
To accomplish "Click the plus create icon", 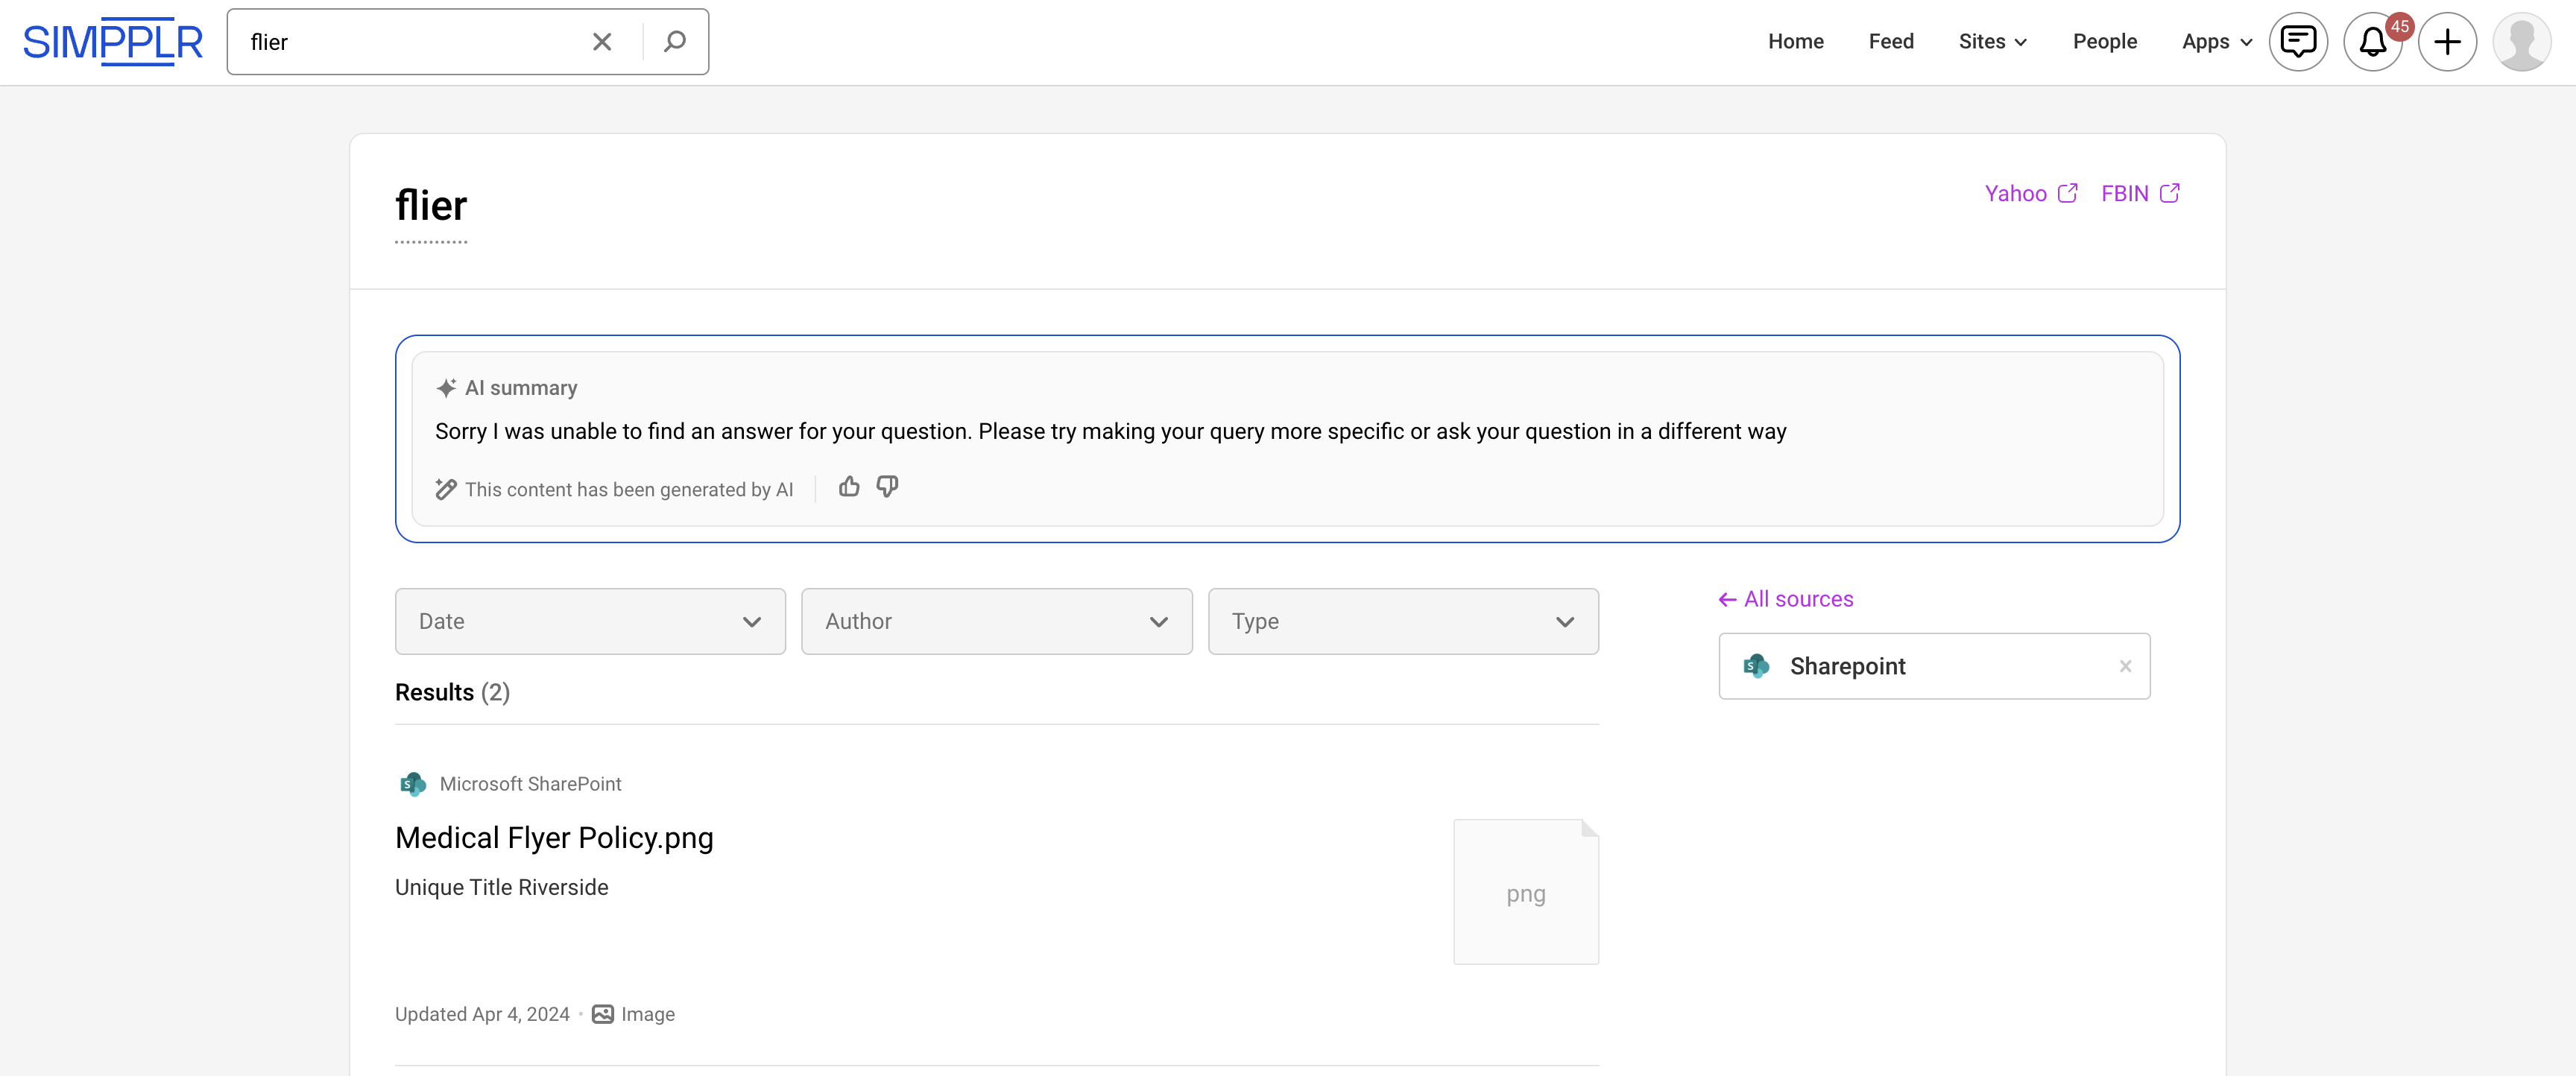I will [x=2448, y=41].
